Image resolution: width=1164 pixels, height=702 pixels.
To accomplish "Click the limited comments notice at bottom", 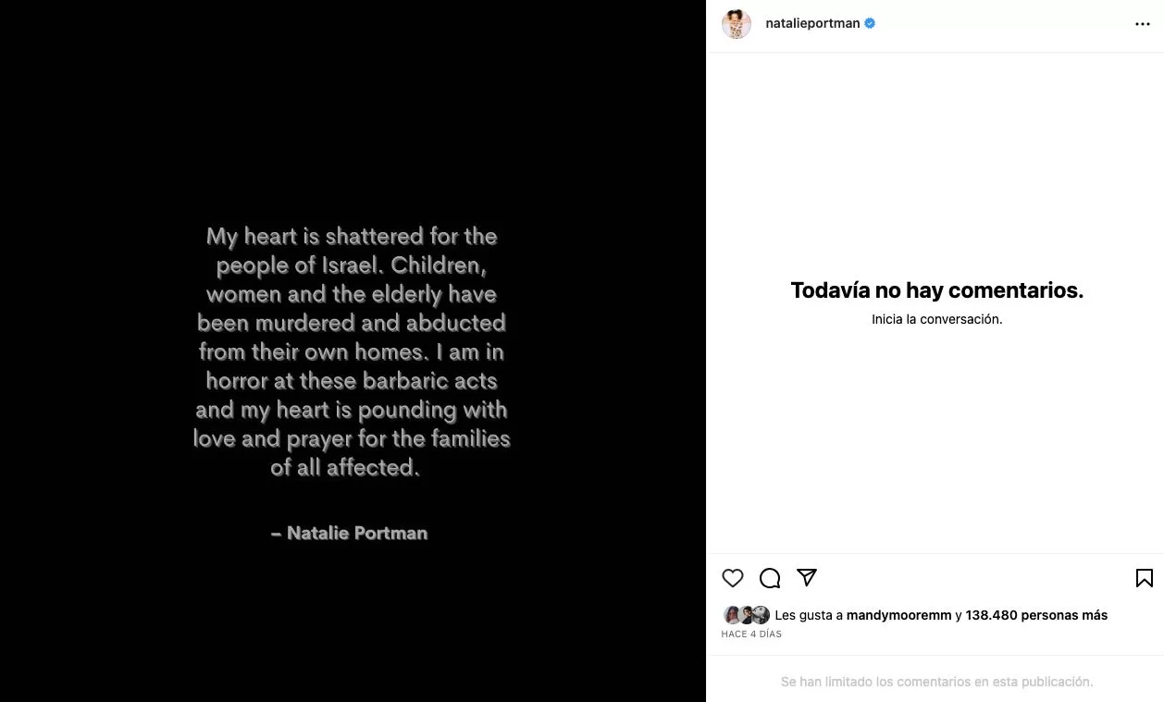I will click(x=936, y=682).
